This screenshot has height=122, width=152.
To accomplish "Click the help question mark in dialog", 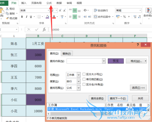I will pyautogui.click(x=138, y=44).
